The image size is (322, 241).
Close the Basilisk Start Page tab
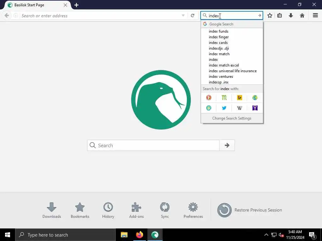(x=65, y=5)
